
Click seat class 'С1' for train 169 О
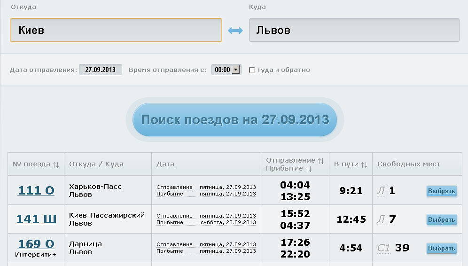point(384,248)
